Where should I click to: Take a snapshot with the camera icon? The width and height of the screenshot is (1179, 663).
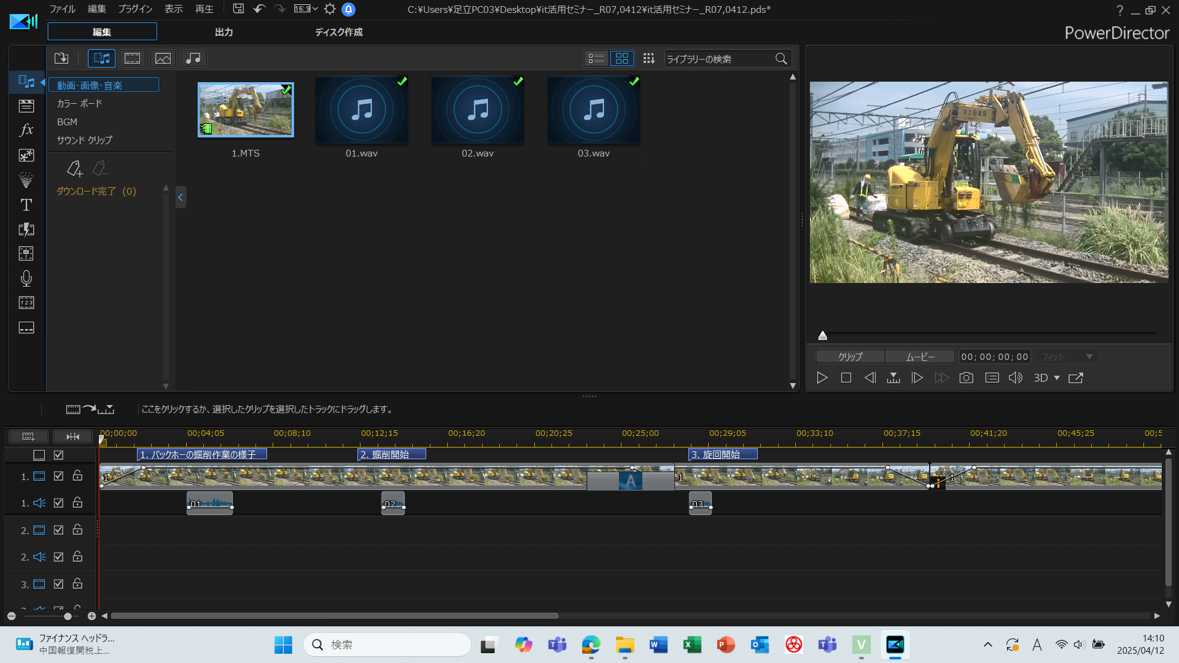[966, 378]
